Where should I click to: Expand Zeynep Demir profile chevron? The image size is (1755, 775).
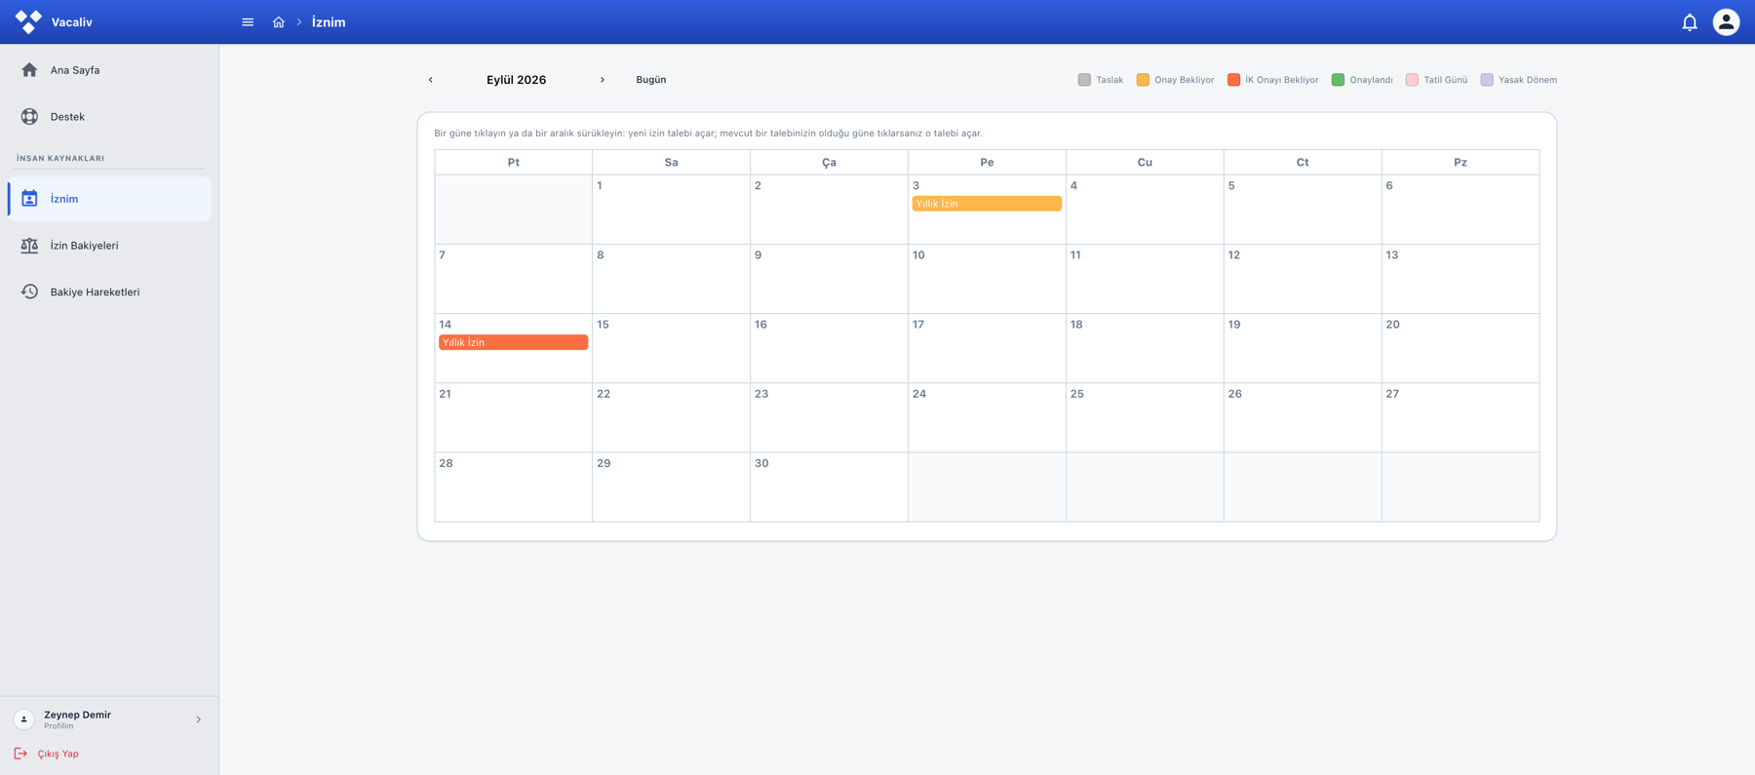click(199, 719)
